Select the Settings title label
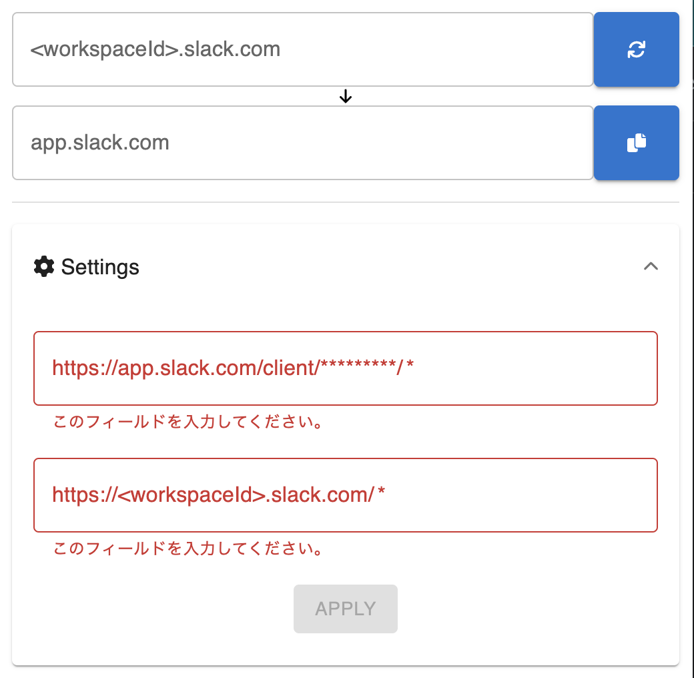The height and width of the screenshot is (678, 694). (x=99, y=266)
